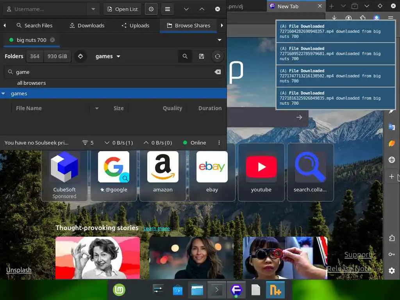Click the connections wifi count 5
Viewport: 400px width, 300px height.
point(88,143)
